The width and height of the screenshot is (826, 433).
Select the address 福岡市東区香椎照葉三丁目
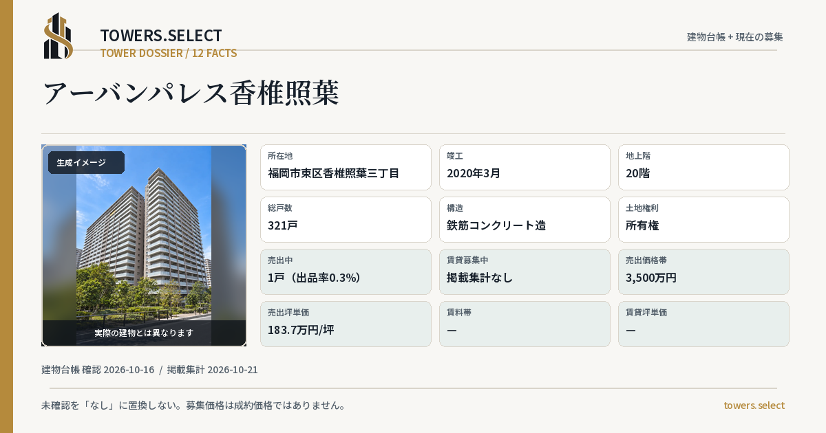(334, 173)
